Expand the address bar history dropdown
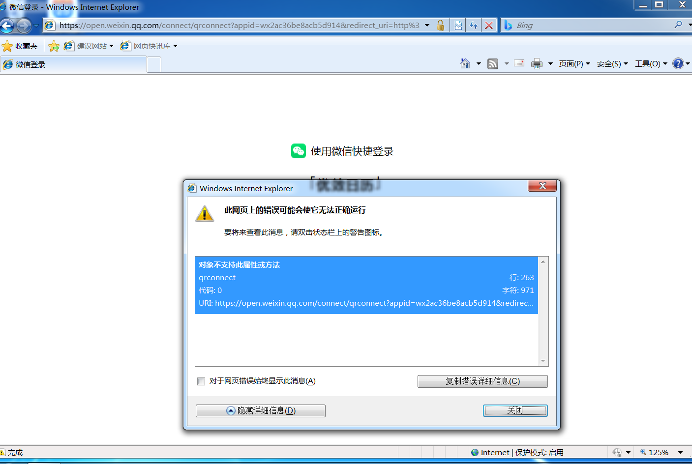Screen dimensions: 692x464 (427, 25)
